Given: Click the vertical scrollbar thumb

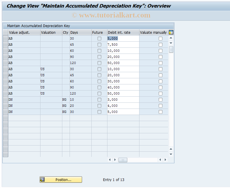Looking at the screenshot, I should (171, 49).
